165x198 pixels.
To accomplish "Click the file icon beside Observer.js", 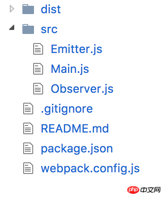I will pyautogui.click(x=38, y=89).
